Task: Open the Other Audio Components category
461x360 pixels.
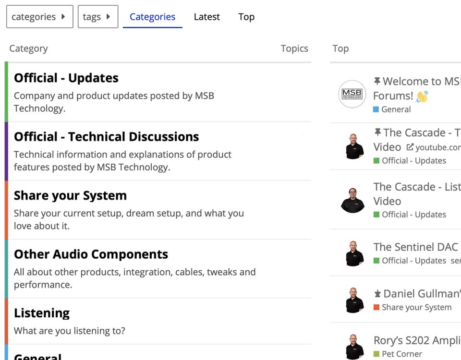Action: point(91,254)
